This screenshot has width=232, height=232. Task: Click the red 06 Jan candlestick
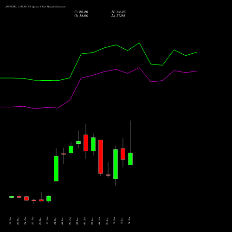(x=86, y=143)
